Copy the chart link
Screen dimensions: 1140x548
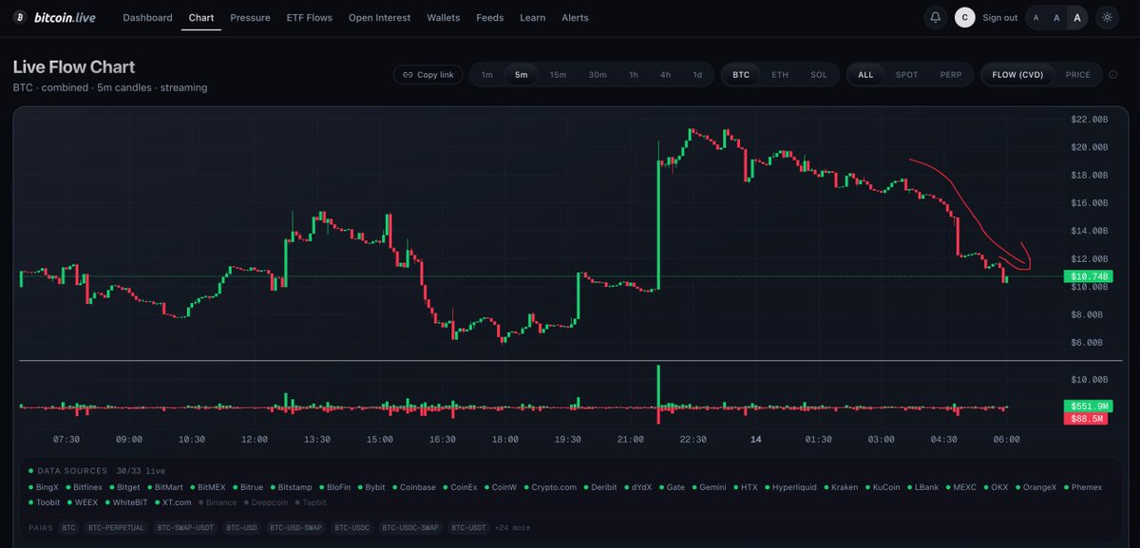point(428,74)
